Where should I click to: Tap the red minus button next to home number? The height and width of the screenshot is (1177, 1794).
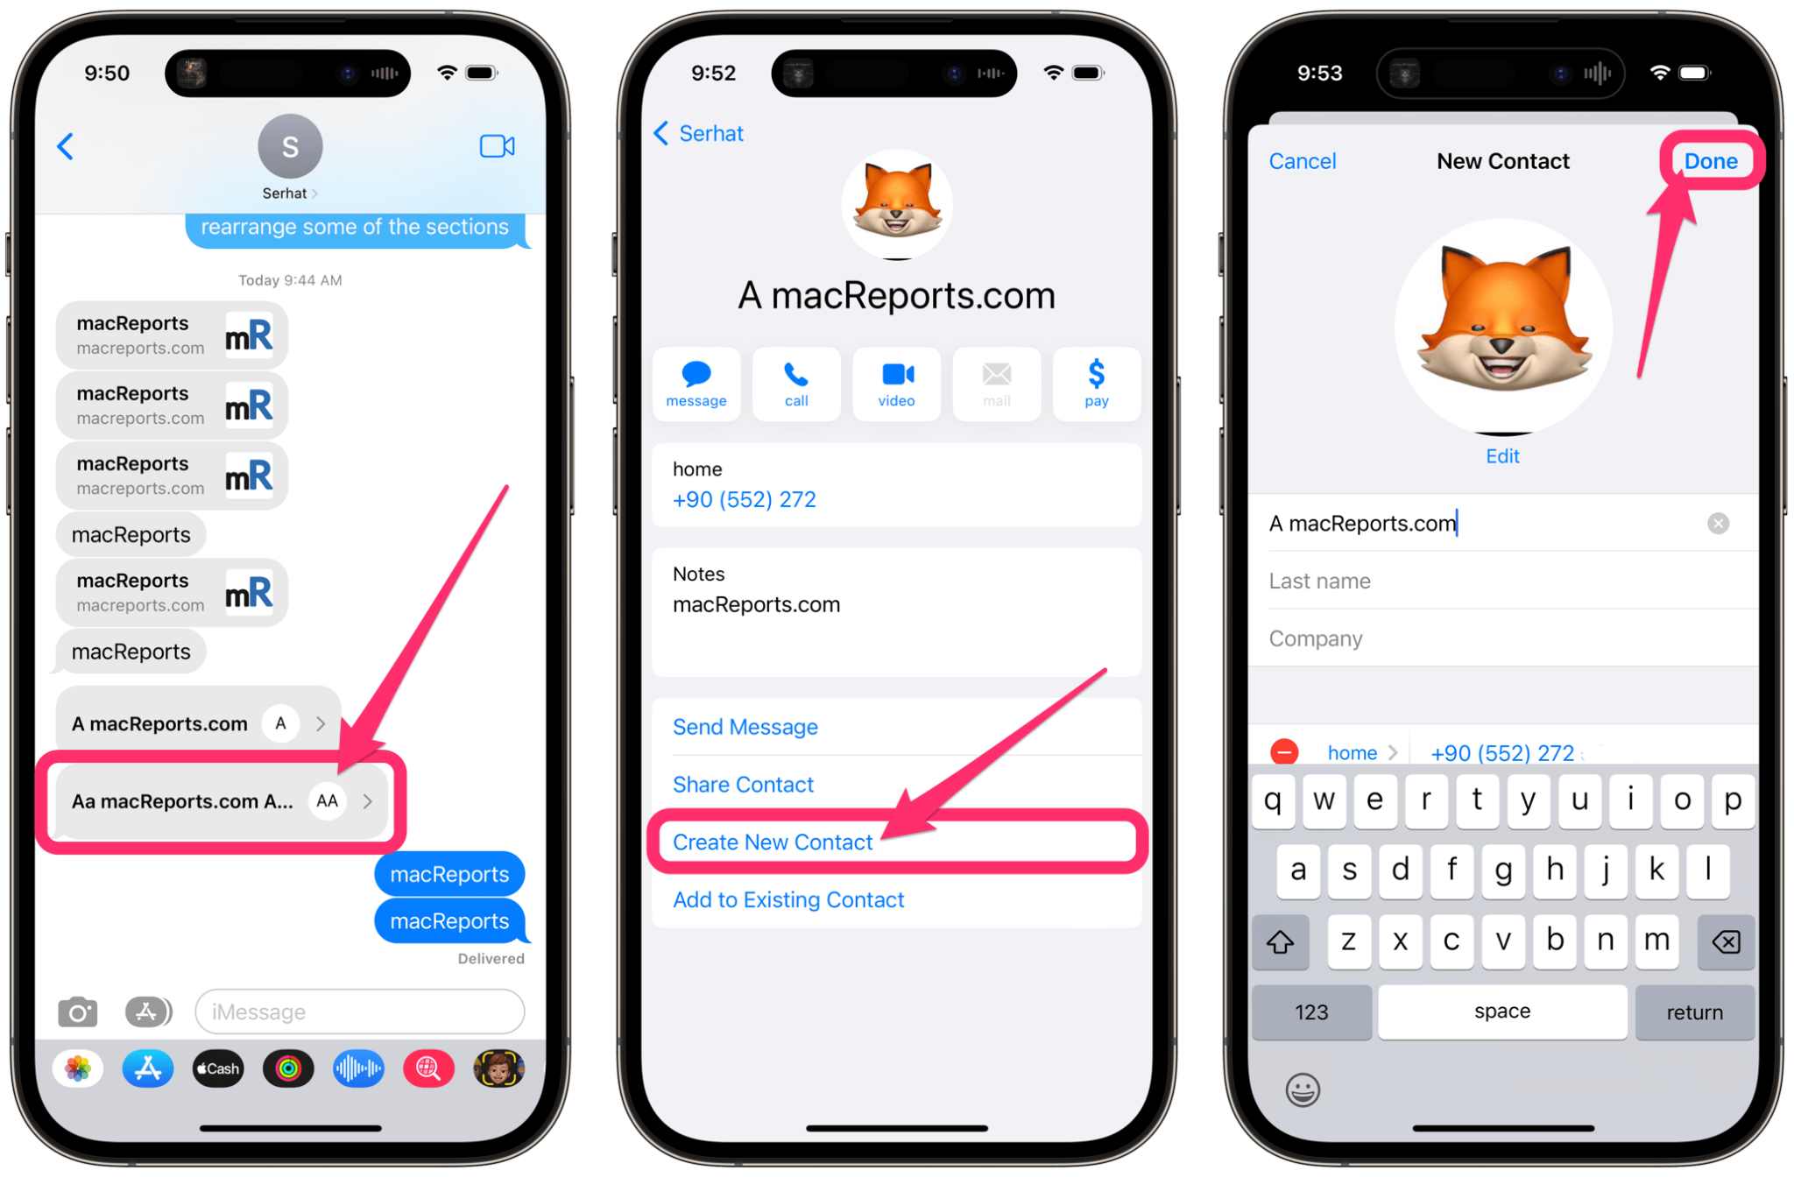coord(1282,753)
